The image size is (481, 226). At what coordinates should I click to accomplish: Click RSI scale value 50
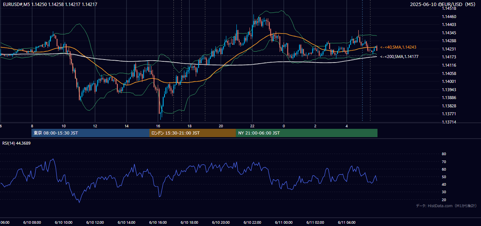pos(444,177)
